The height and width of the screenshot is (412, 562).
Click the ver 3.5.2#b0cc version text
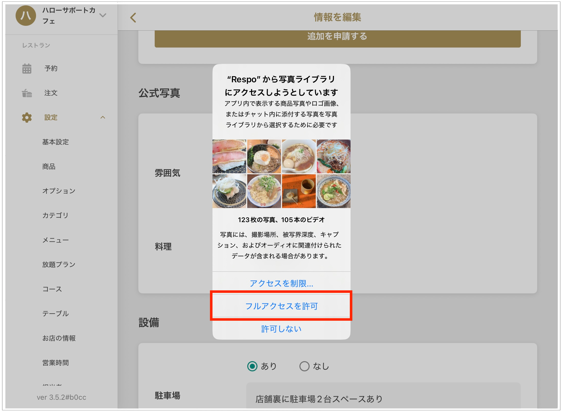point(61,397)
